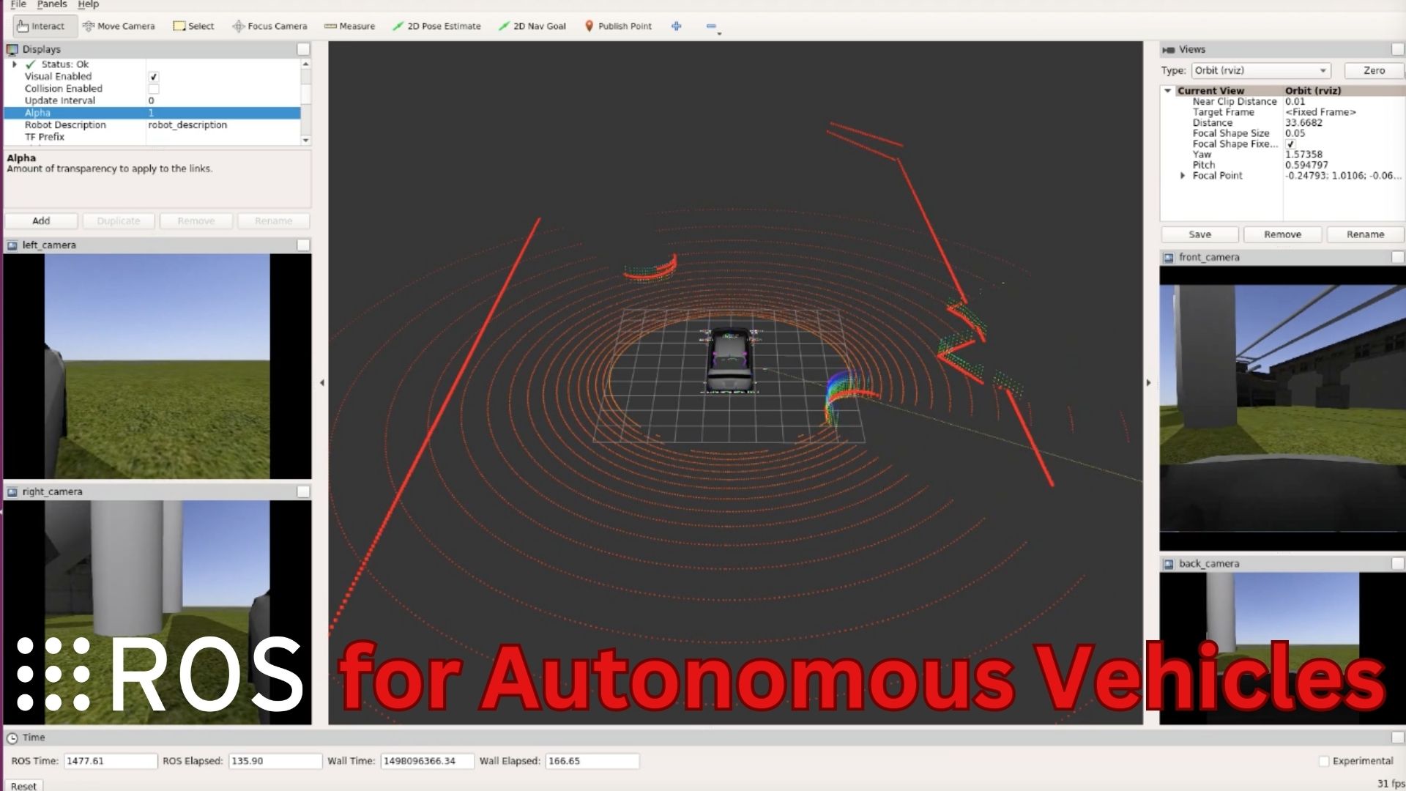The height and width of the screenshot is (791, 1406).
Task: Click the right_camera panel icon
Action: 12,492
